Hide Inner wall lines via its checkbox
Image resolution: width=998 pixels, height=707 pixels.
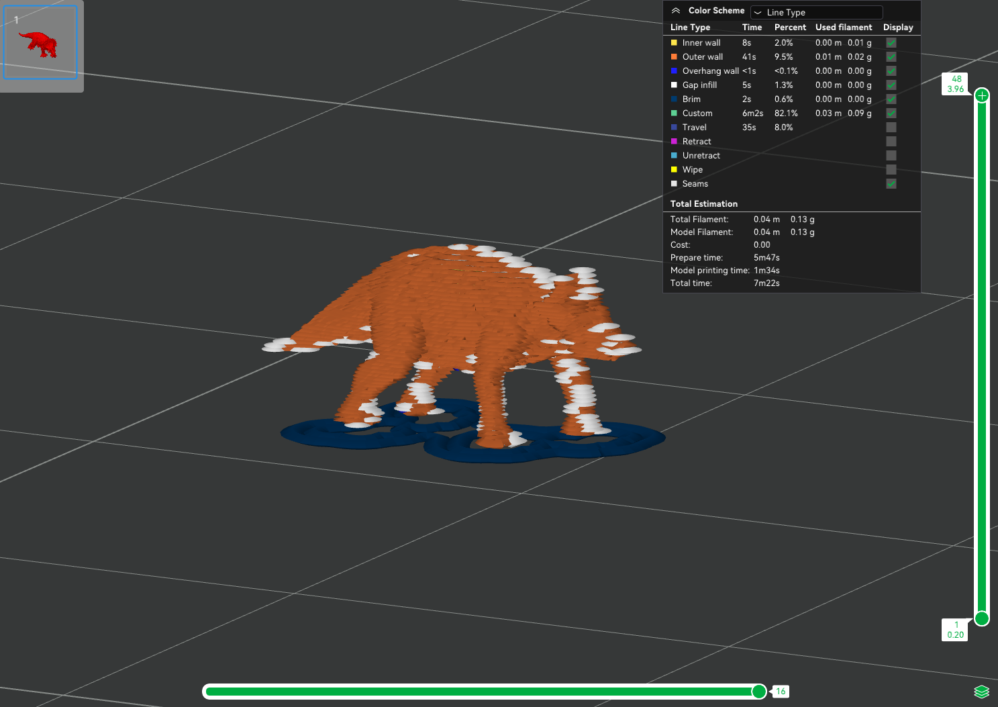point(891,43)
